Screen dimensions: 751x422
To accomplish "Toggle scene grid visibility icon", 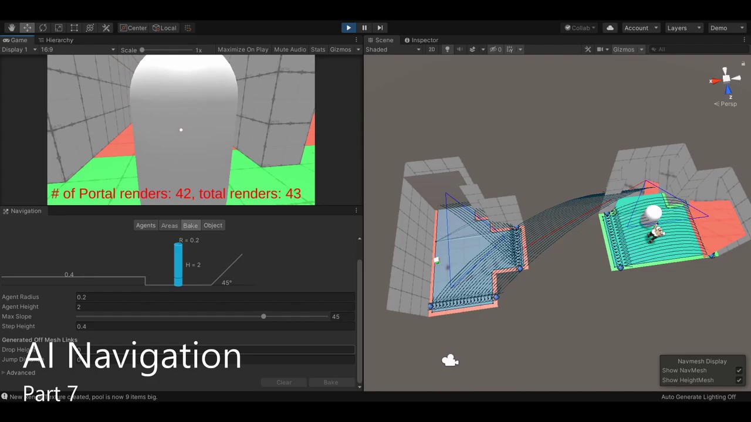I will [x=509, y=49].
